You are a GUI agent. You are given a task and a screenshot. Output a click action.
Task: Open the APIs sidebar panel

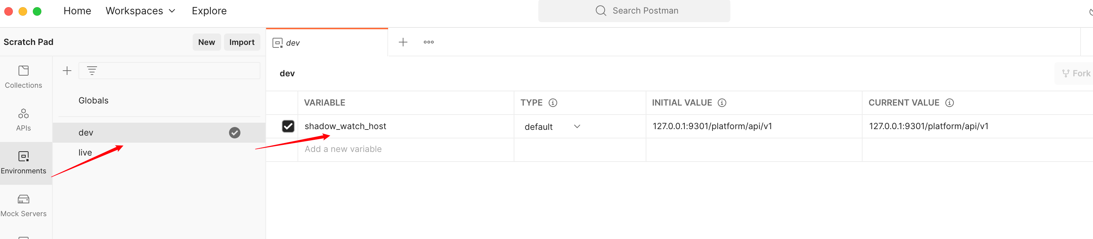23,120
